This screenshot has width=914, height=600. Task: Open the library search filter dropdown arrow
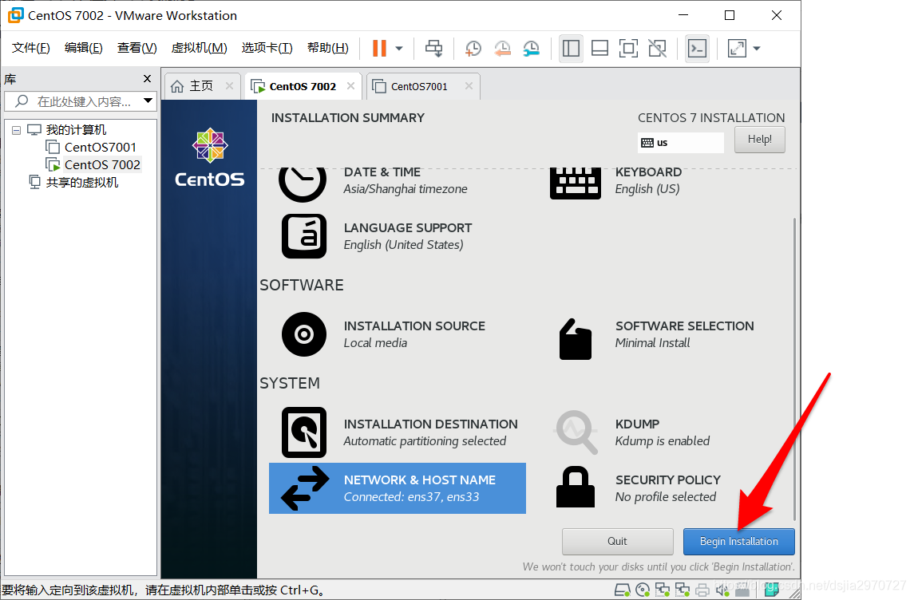point(148,101)
